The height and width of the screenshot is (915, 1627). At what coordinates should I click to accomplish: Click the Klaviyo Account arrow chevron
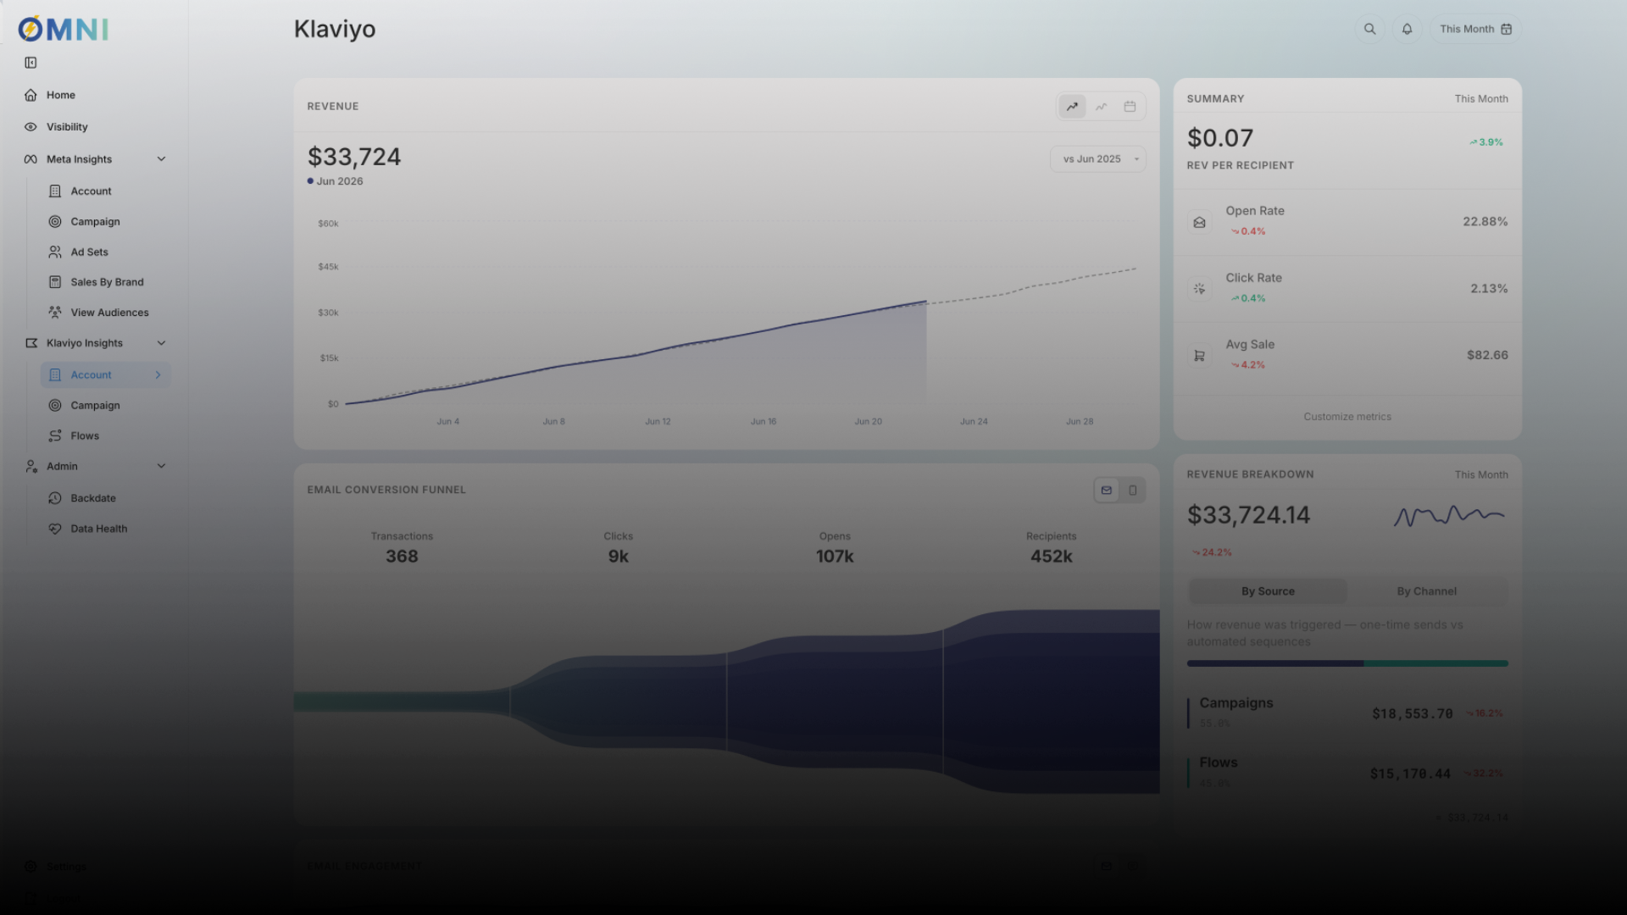158,375
